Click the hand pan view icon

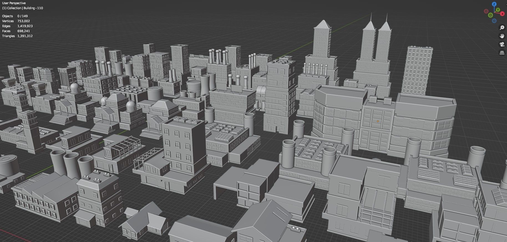[502, 36]
